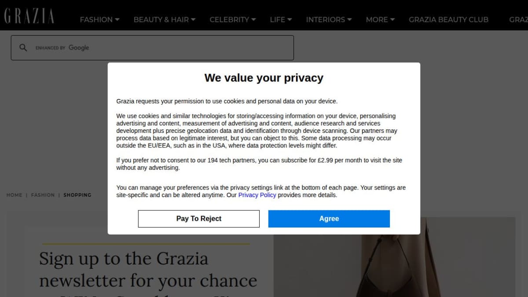The image size is (528, 297).
Task: Click the Agree button
Action: (329, 219)
